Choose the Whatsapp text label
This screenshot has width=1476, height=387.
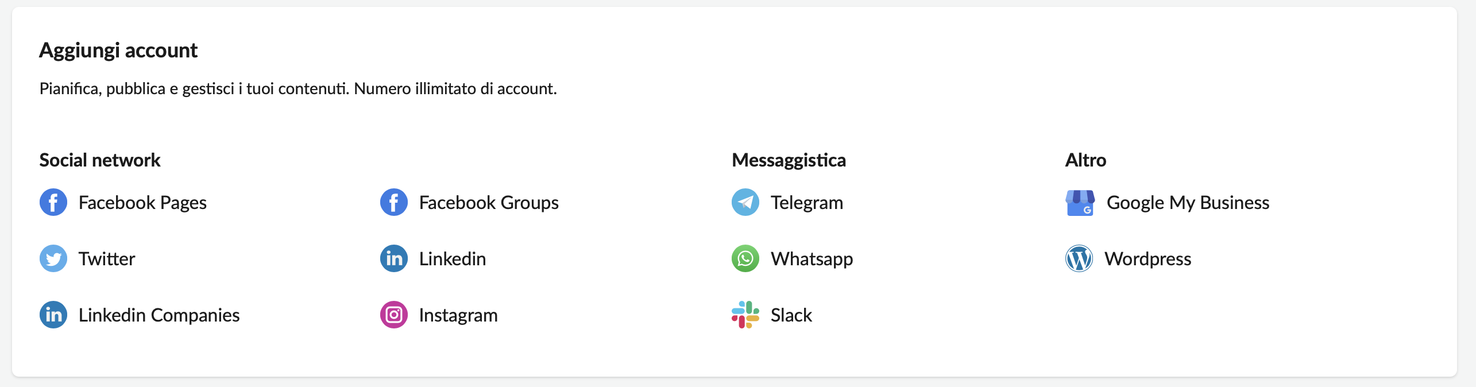click(812, 259)
